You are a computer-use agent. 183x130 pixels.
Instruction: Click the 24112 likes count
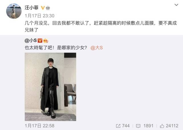click(172, 126)
